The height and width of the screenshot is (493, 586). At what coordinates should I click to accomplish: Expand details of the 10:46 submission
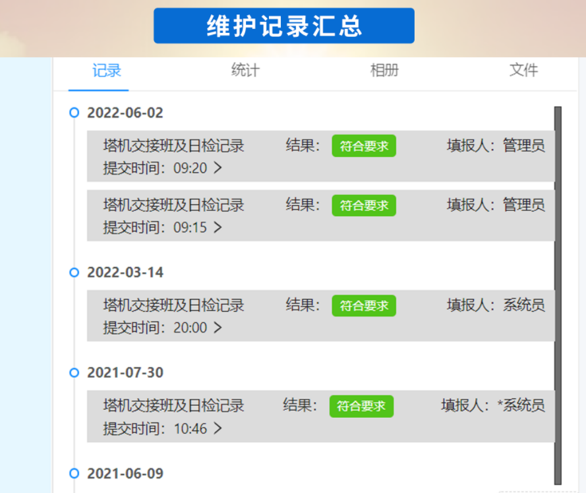point(220,428)
